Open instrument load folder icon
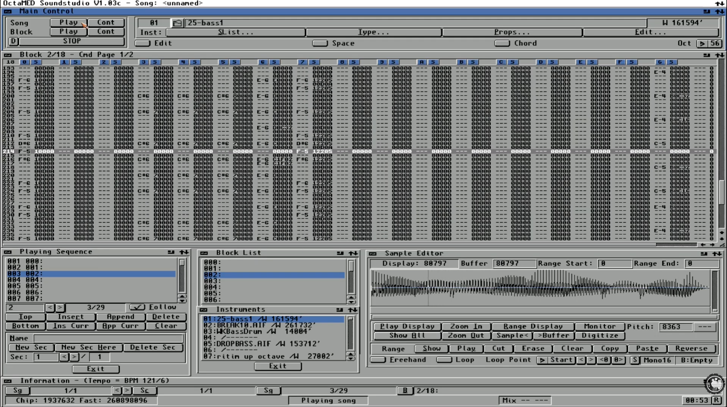Screen dimensions: 727x407 pyautogui.click(x=177, y=23)
